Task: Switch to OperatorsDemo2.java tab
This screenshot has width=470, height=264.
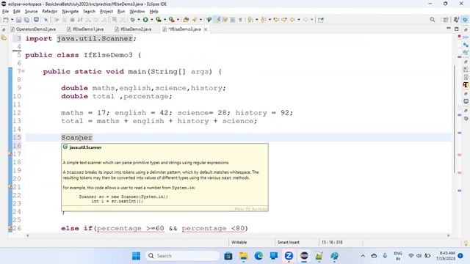Action: (33, 29)
